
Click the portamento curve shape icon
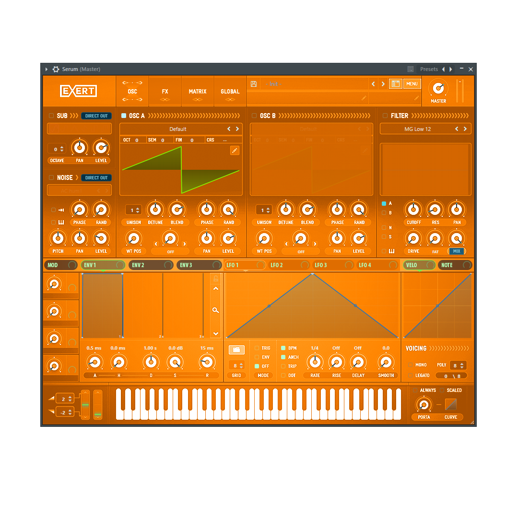451,405
